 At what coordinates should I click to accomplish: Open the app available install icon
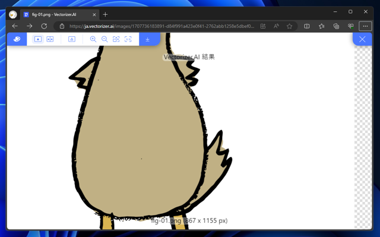pos(263,26)
